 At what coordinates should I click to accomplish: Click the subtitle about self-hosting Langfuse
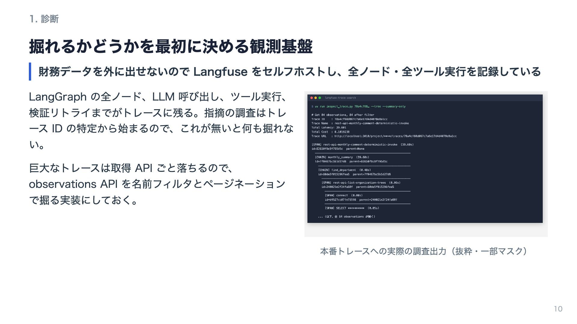(x=290, y=72)
